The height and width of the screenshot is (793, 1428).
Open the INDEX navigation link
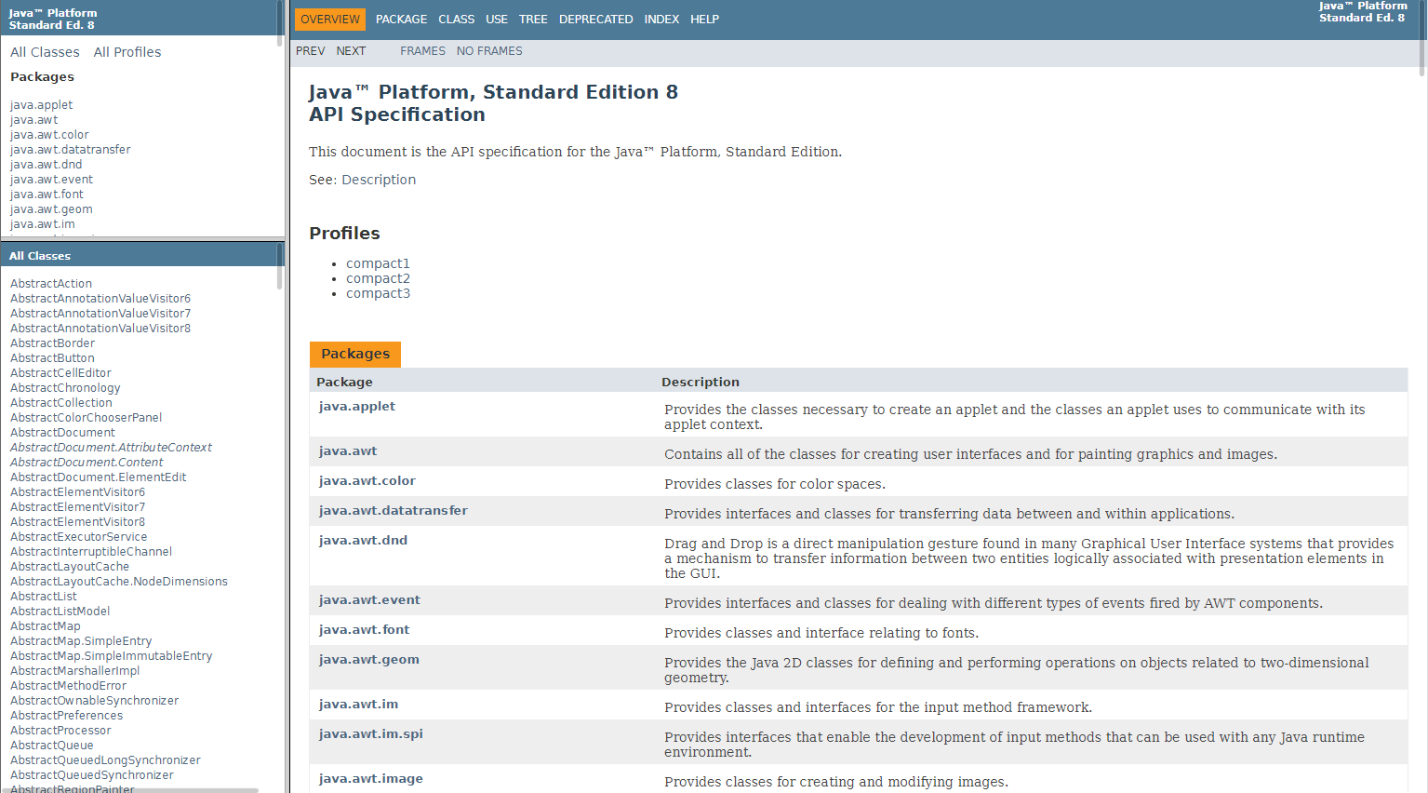(661, 20)
